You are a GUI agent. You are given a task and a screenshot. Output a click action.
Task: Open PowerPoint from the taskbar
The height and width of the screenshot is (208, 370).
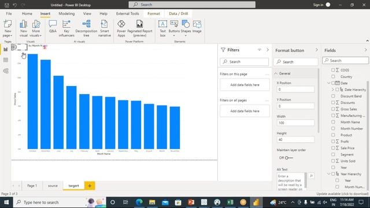tap(191, 202)
